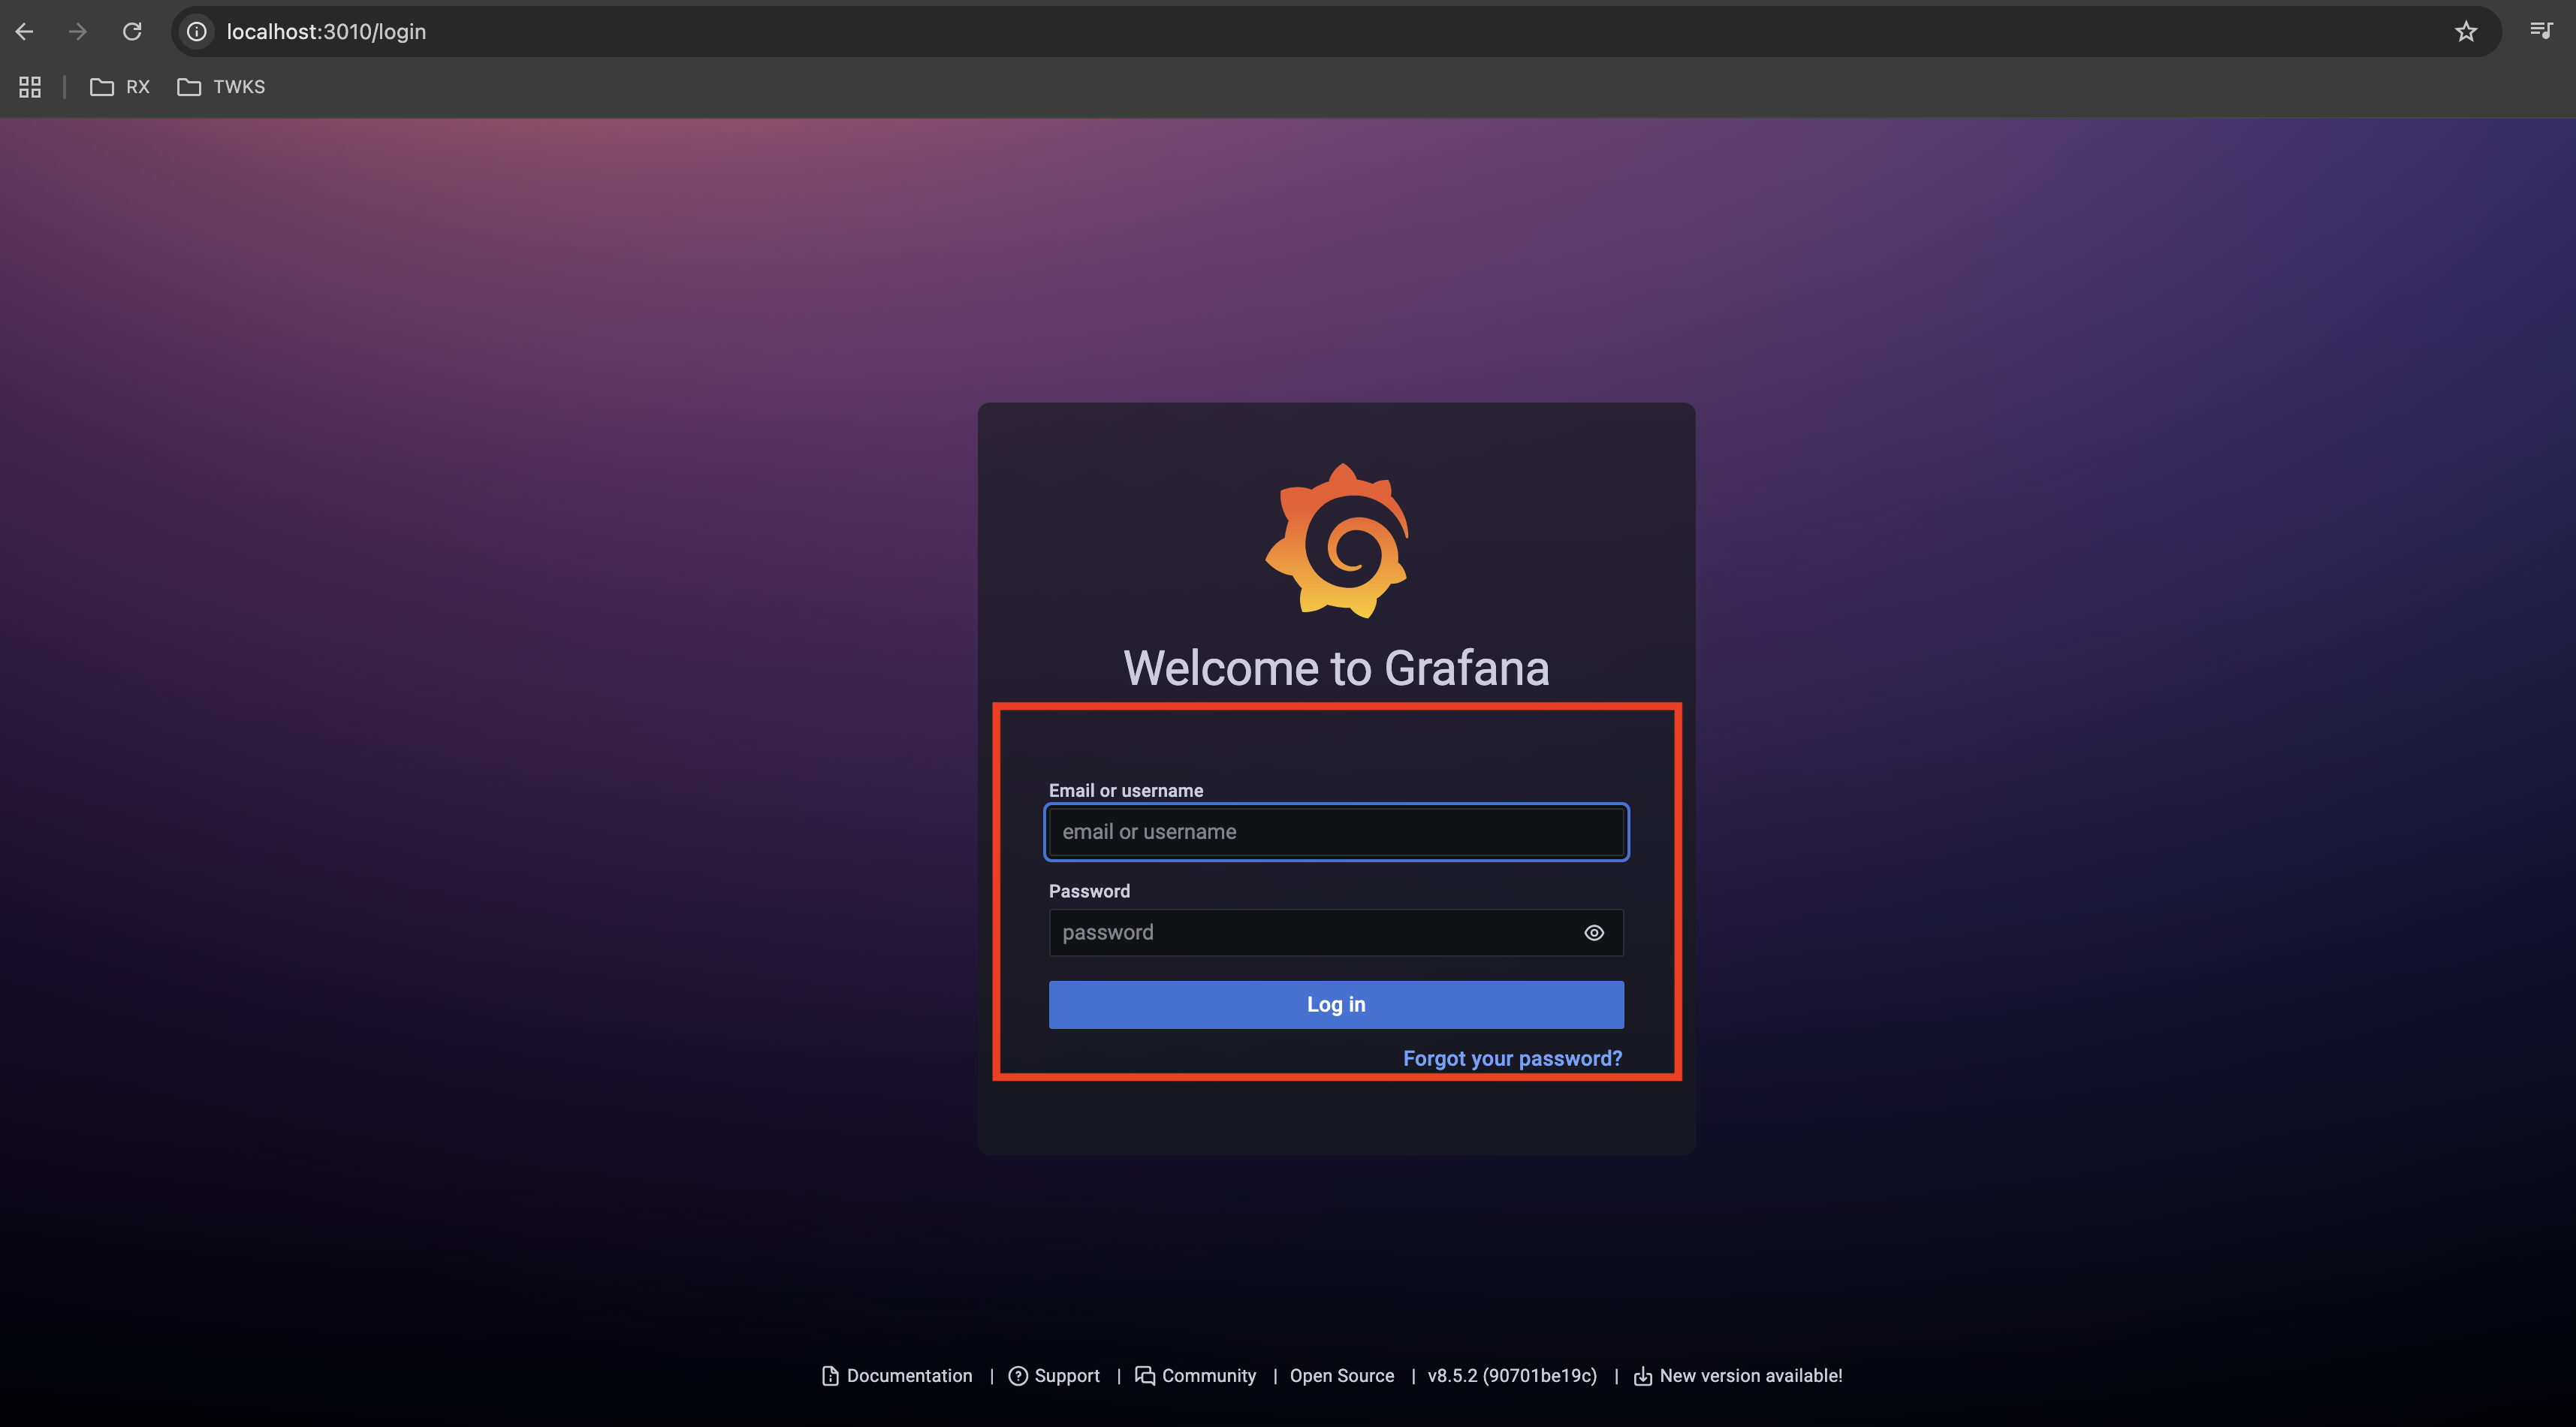
Task: Click the browser forward arrow
Action: [77, 32]
